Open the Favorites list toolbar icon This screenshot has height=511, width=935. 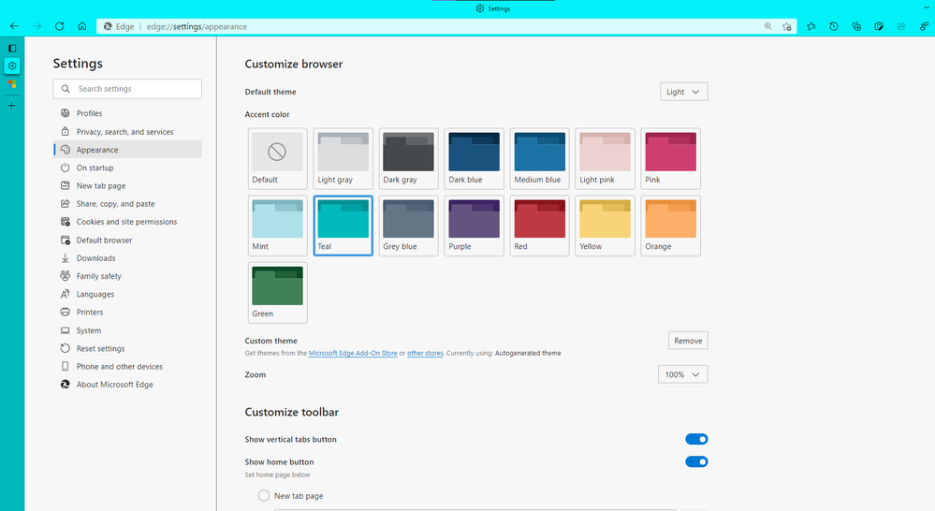[811, 26]
